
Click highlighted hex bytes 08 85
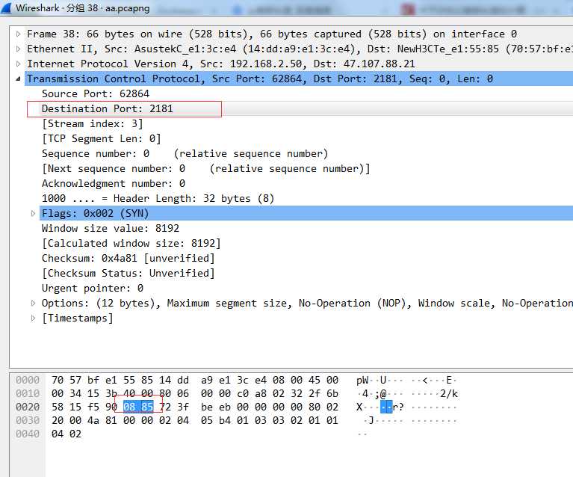click(138, 407)
